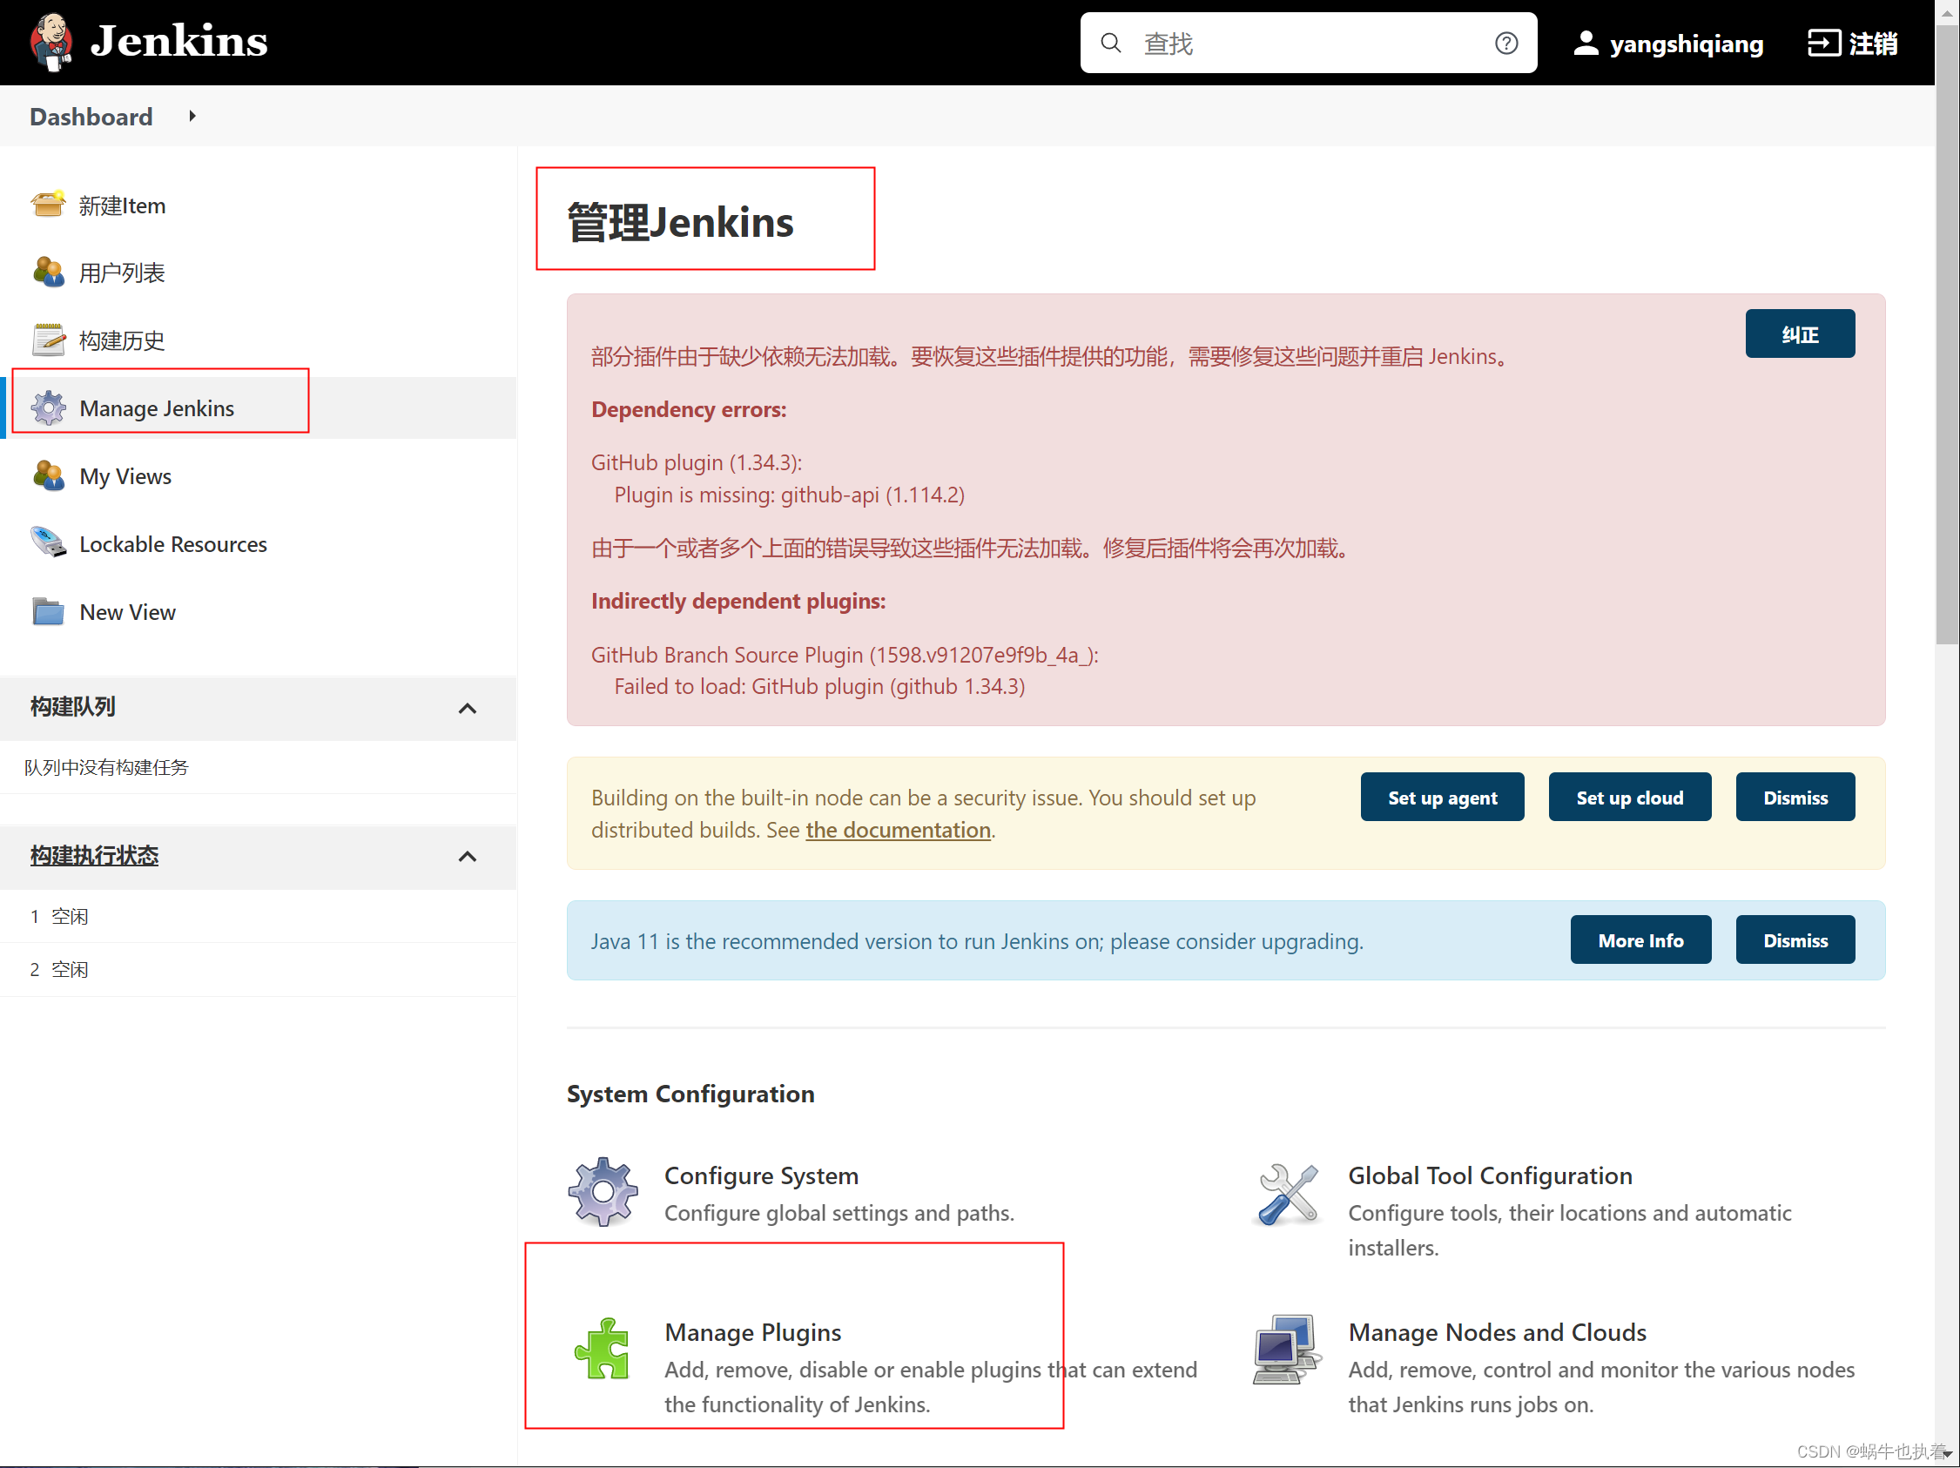Viewport: 1960px width, 1468px height.
Task: Click the New View folder icon
Action: (48, 611)
